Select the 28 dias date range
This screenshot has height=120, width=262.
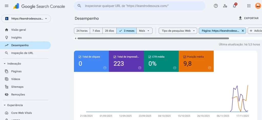click(x=110, y=31)
